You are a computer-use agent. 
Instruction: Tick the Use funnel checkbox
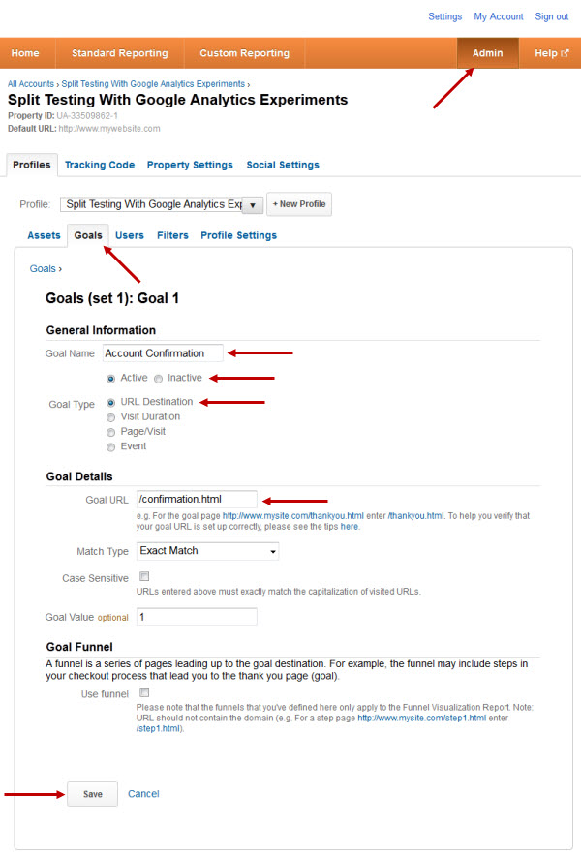[x=144, y=693]
